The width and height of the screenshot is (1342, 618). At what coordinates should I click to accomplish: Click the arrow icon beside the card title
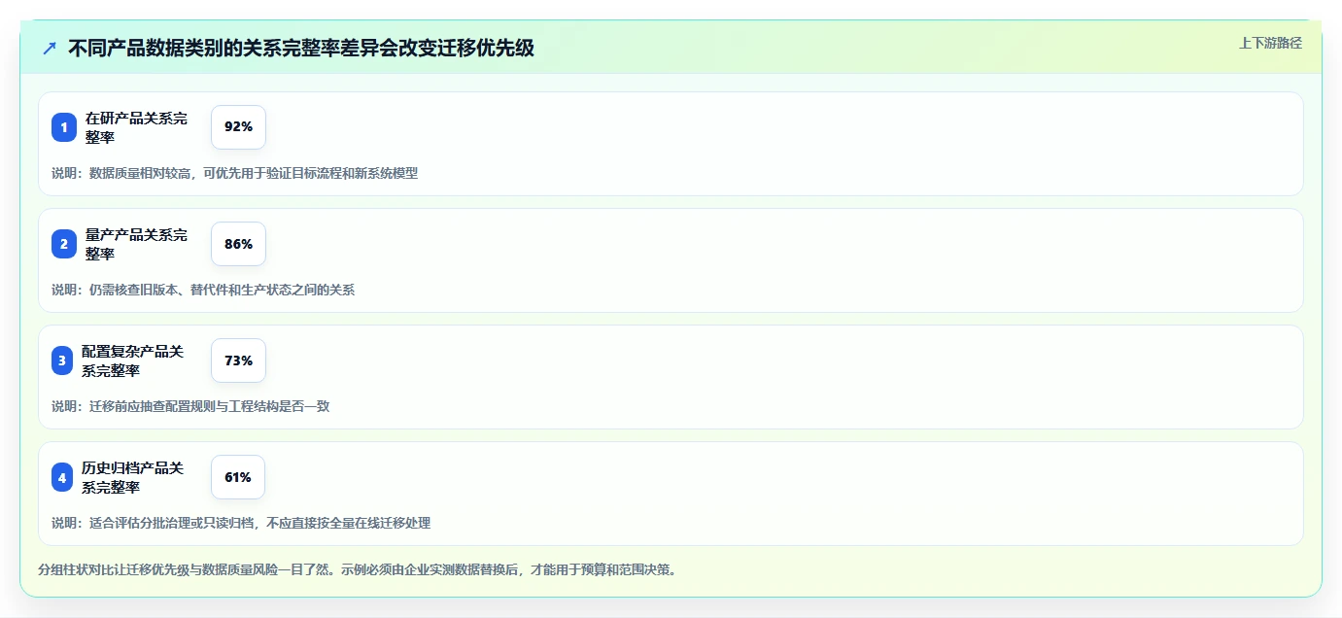(50, 48)
